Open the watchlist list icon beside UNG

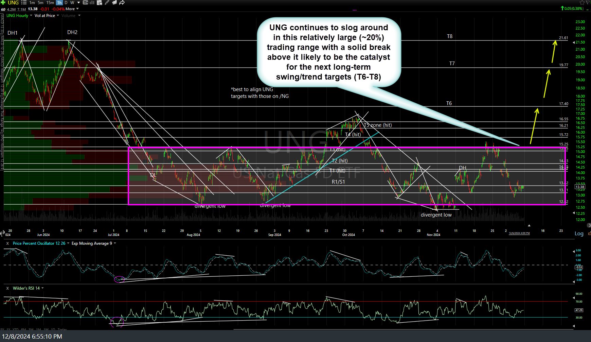click(x=24, y=3)
